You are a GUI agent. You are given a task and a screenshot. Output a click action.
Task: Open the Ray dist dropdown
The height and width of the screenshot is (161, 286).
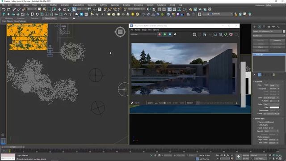point(271,131)
